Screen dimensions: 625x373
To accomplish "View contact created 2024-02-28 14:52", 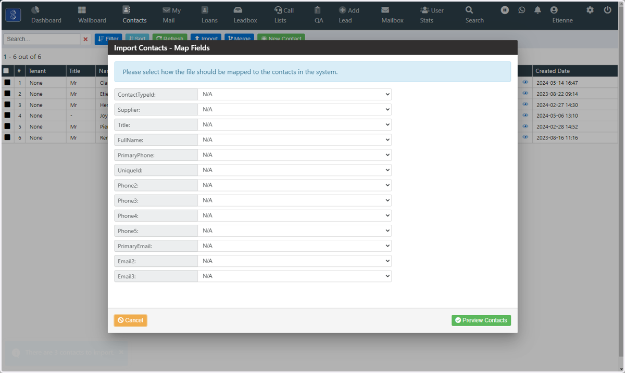I will [525, 126].
